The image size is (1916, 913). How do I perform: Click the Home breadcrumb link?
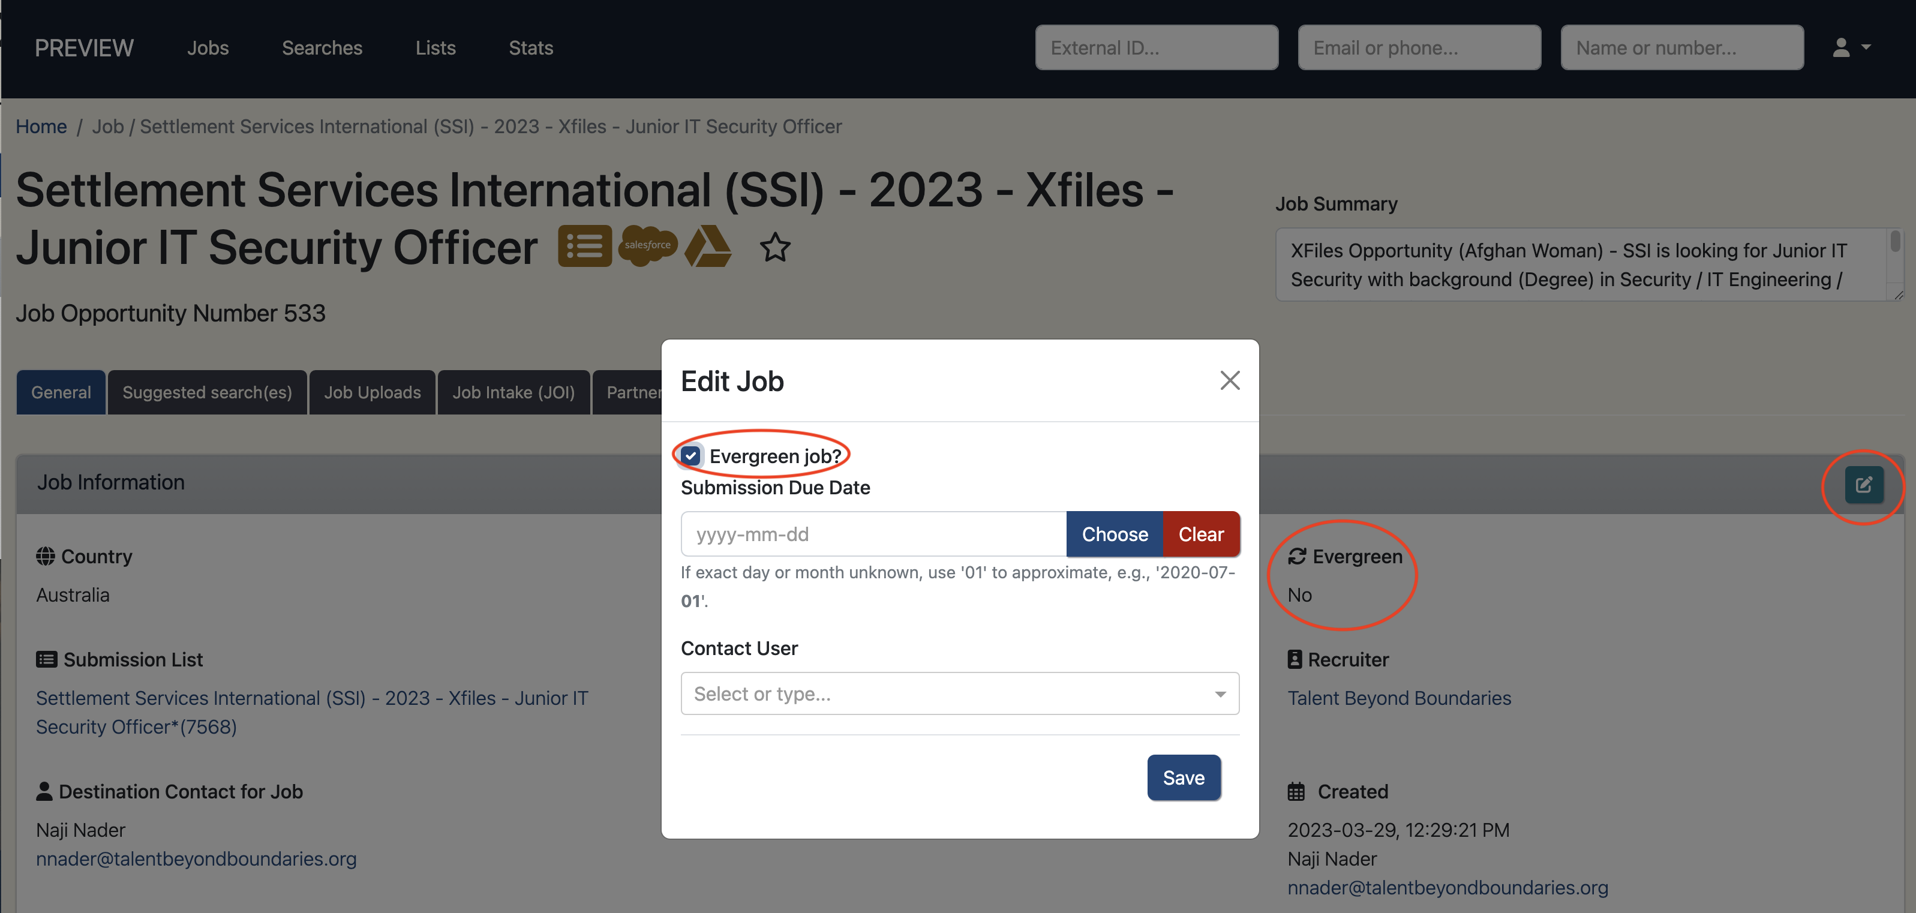click(x=41, y=127)
